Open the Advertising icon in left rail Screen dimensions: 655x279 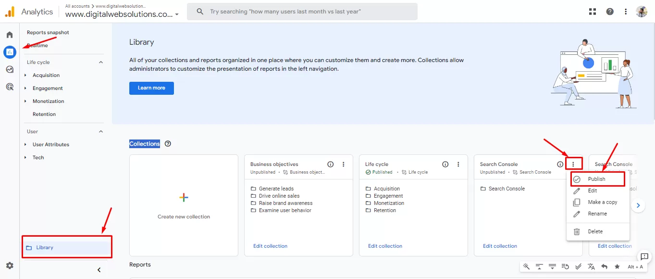10,87
